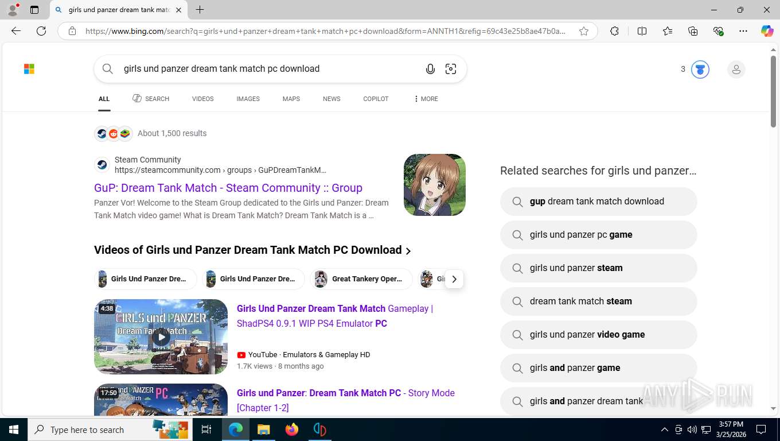Switch to the MAPS tab
This screenshot has height=441, width=780.
tap(291, 99)
